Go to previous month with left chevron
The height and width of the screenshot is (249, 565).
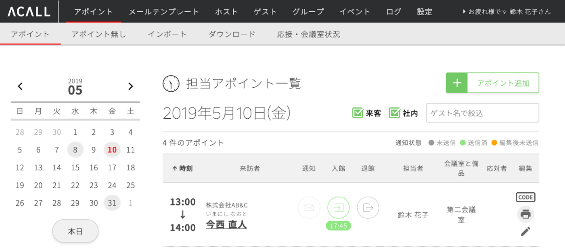click(20, 86)
